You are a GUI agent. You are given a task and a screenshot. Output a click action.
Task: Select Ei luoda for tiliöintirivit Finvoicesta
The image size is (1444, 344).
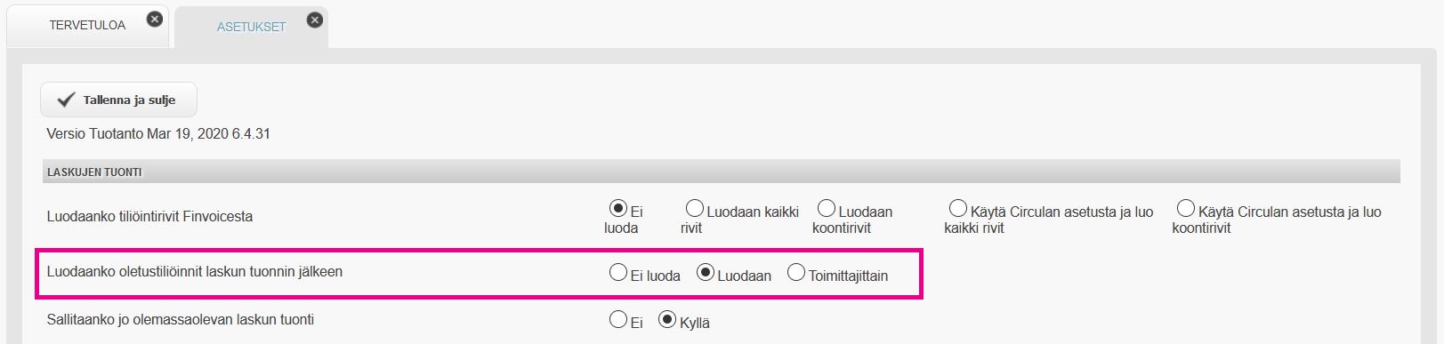click(x=618, y=209)
